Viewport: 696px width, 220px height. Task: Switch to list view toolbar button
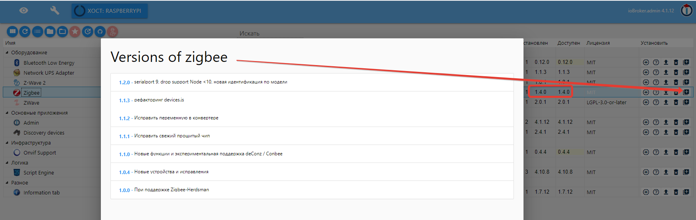tap(38, 31)
